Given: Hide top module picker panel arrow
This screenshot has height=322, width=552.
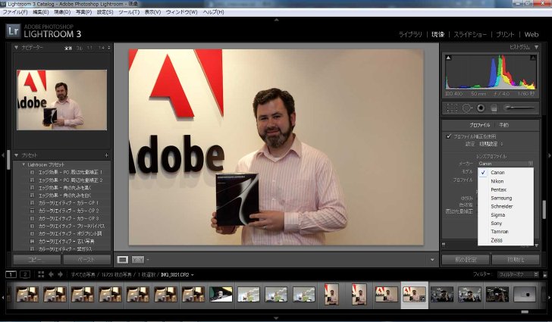Looking at the screenshot, I should click(x=276, y=20).
